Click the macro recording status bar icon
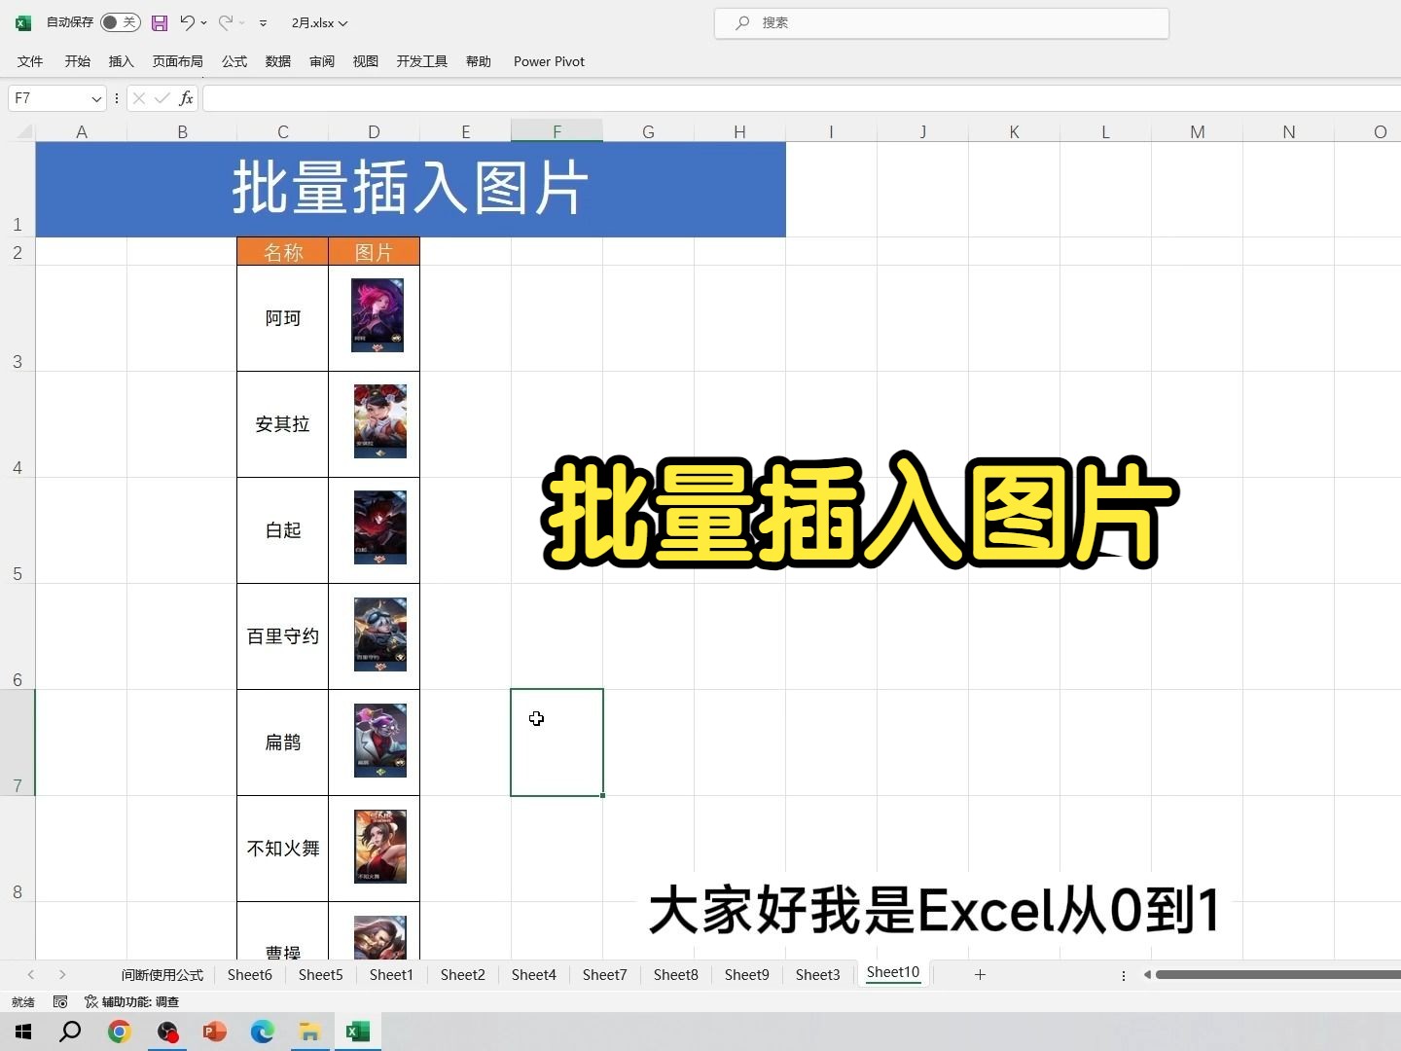 [60, 1001]
